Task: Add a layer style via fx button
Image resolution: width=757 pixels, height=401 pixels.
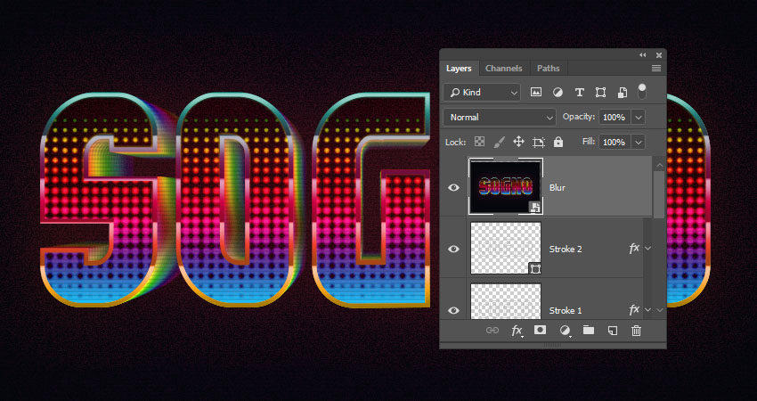Action: pos(517,331)
